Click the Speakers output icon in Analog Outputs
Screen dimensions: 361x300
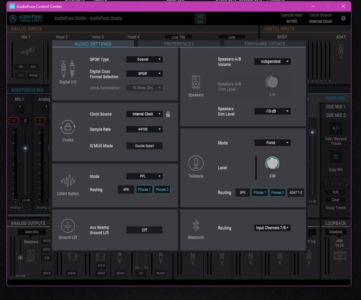31,255
